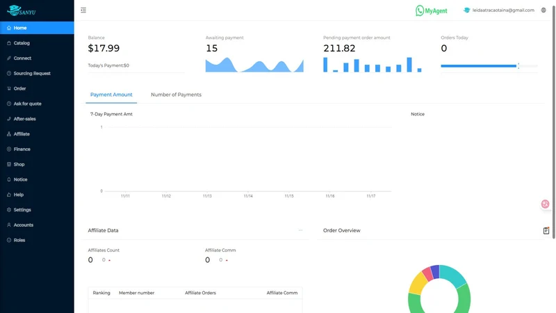This screenshot has width=556, height=313.
Task: Click the Roles icon
Action: point(9,240)
